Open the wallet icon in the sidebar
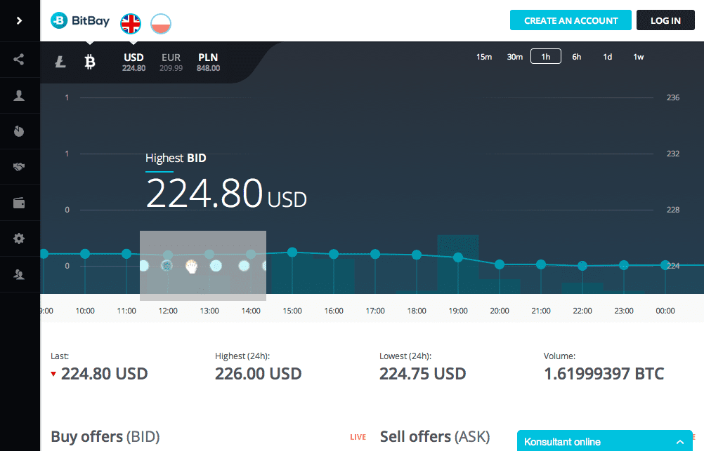This screenshot has height=451, width=704. (19, 203)
